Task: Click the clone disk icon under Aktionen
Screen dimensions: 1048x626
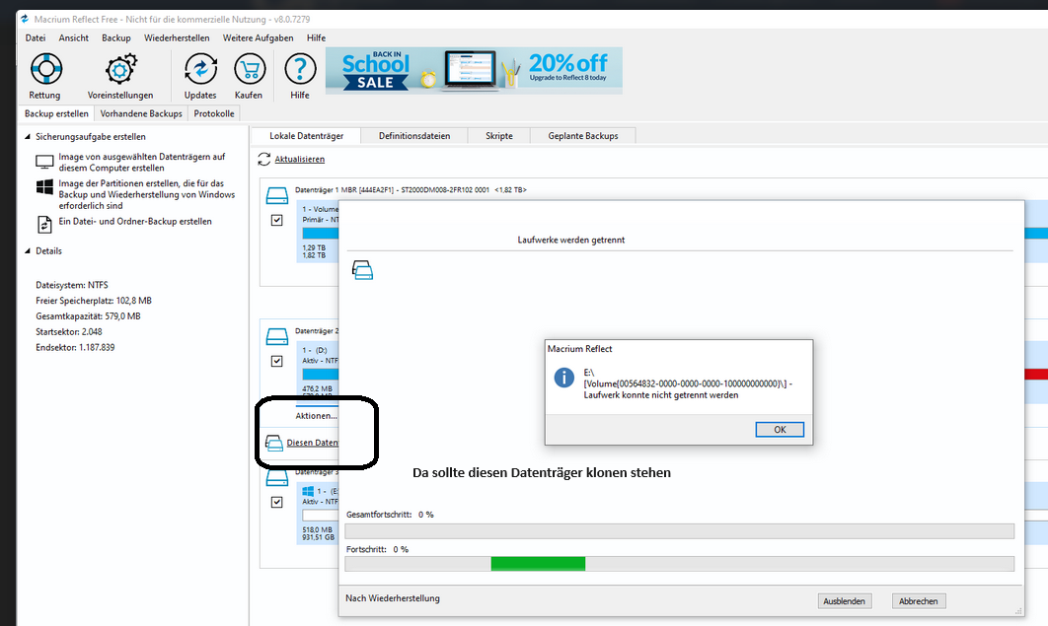Action: point(274,443)
